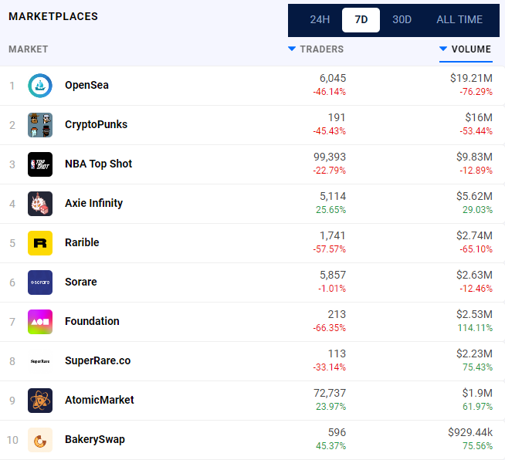Screen dimensions: 505x460
Task: Click the BakerySwap logo icon
Action: (x=40, y=440)
